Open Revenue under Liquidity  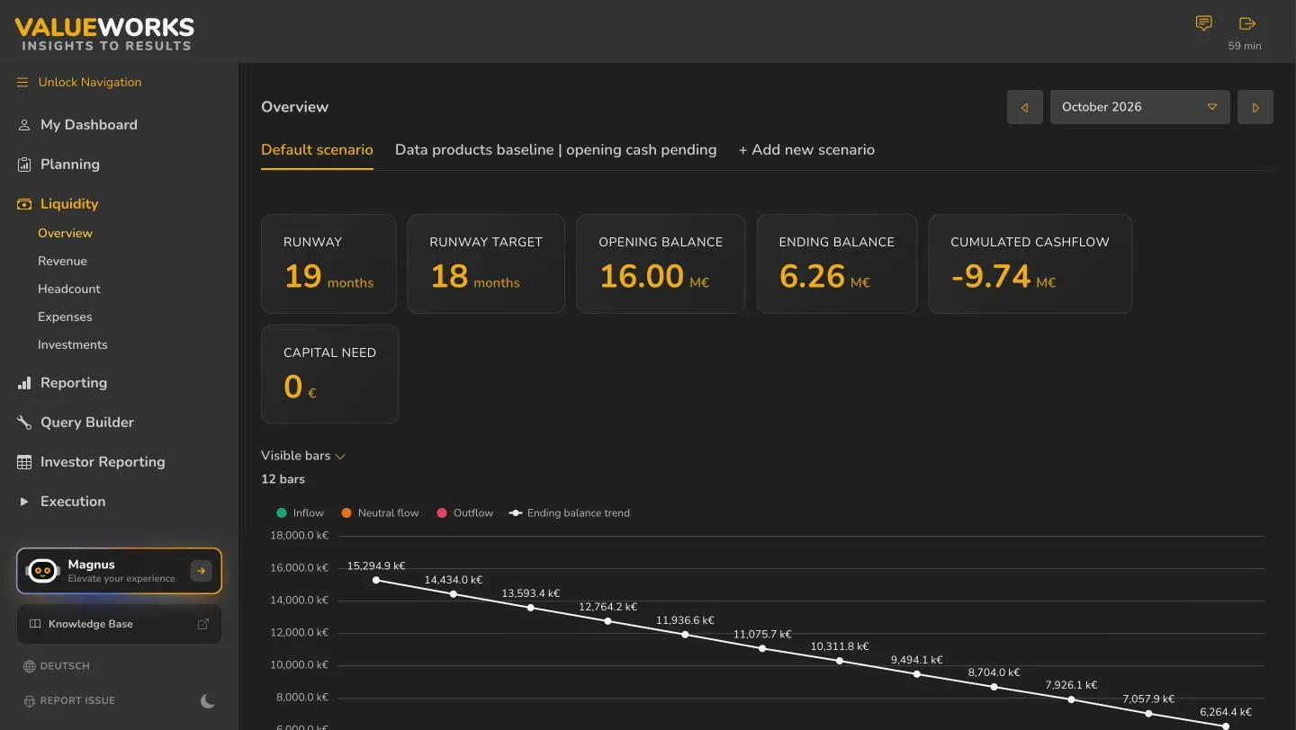pyautogui.click(x=62, y=261)
